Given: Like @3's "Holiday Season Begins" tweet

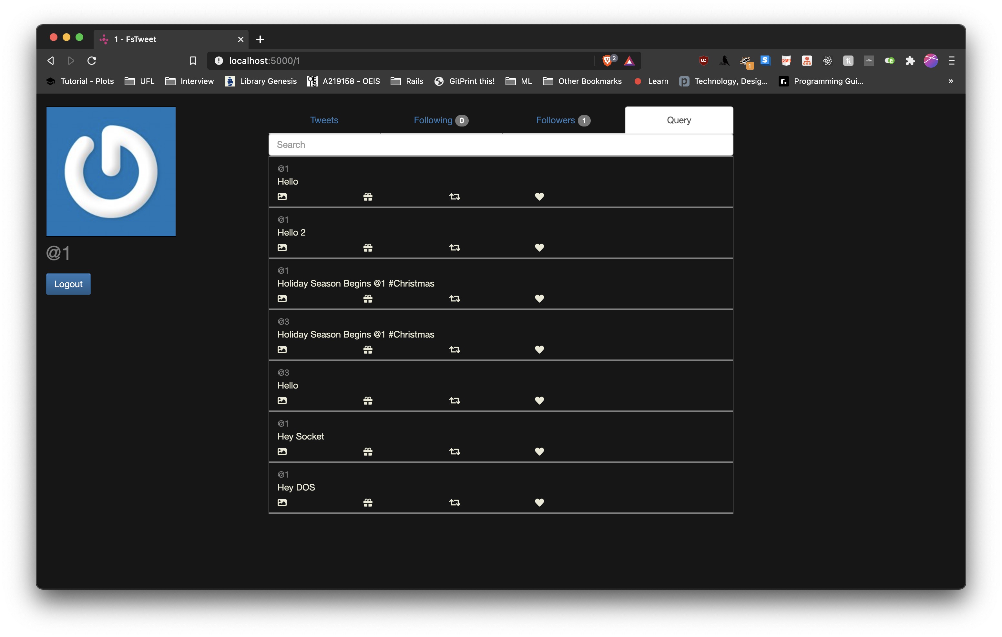Looking at the screenshot, I should pos(539,349).
